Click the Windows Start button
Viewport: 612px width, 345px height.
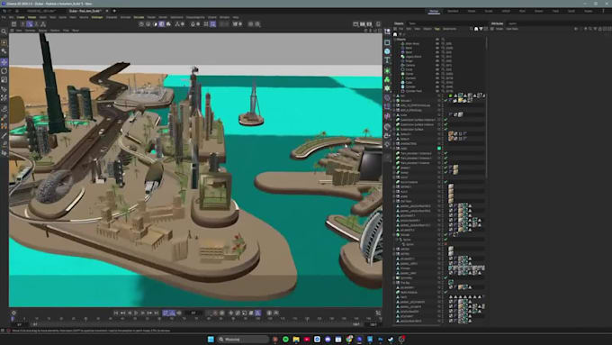tap(211, 339)
